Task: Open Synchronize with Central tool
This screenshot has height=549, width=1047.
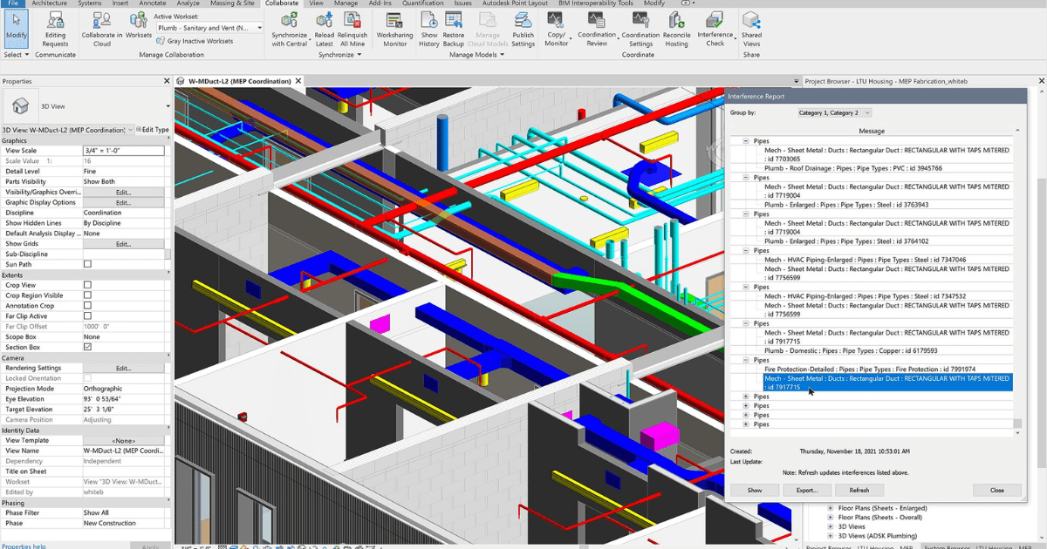Action: tap(289, 20)
